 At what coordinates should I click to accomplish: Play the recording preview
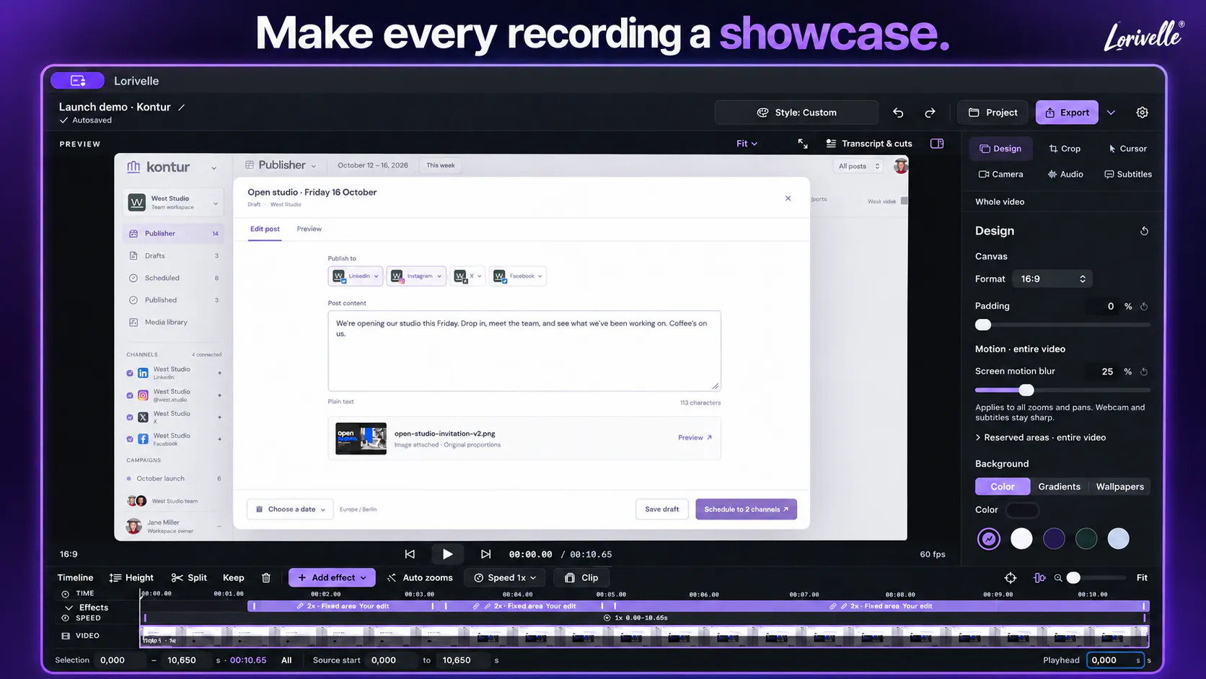[x=447, y=554]
